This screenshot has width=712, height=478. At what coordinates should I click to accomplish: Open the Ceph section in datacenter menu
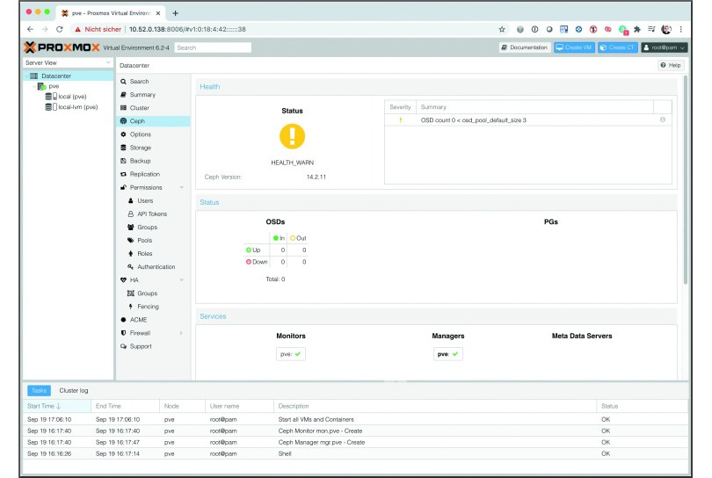click(x=153, y=121)
